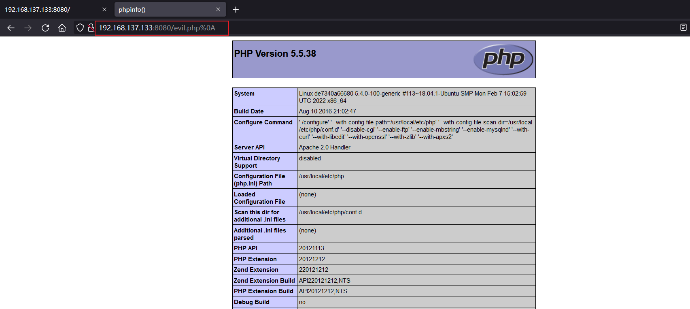Image resolution: width=690 pixels, height=309 pixels.
Task: Click the PHP API value 20121113
Action: (x=312, y=248)
